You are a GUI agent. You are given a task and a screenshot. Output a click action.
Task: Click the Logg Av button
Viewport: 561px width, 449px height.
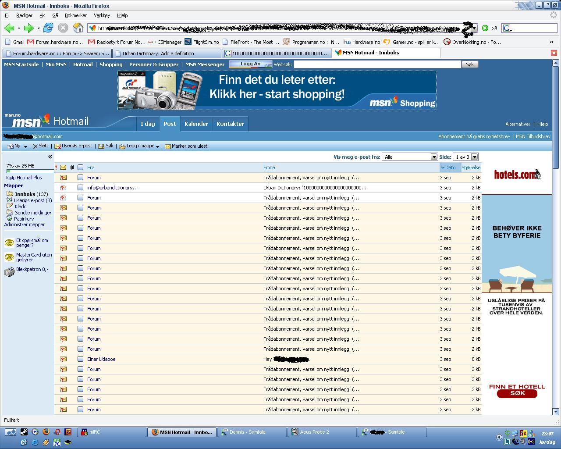coord(251,64)
